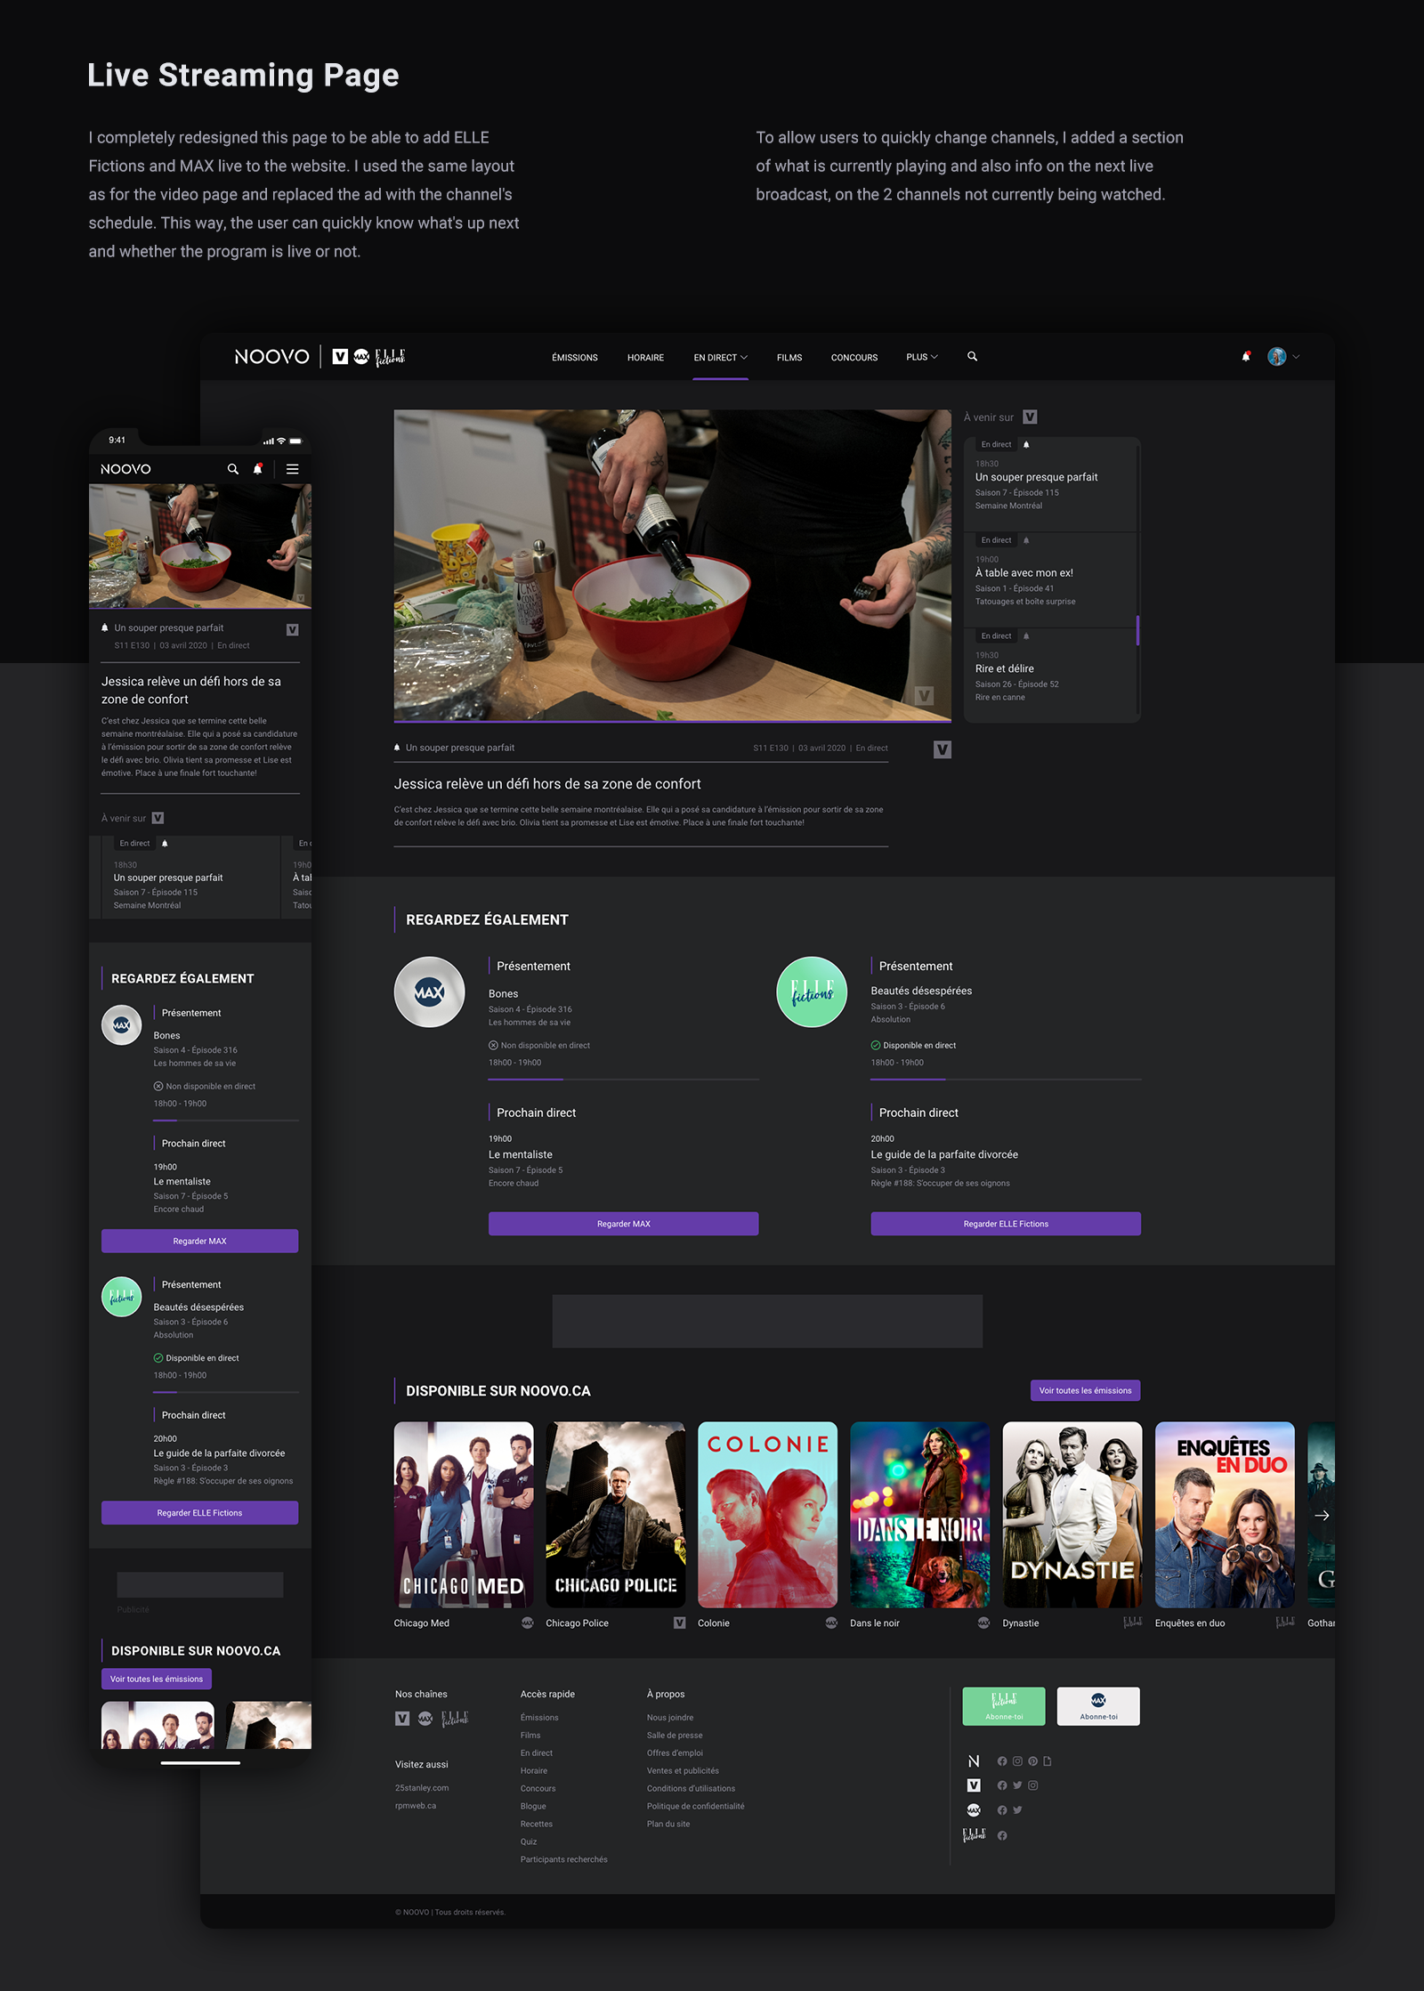The width and height of the screenshot is (1424, 1991).
Task: Expand the PLUS dropdown in navbar
Action: coord(922,357)
